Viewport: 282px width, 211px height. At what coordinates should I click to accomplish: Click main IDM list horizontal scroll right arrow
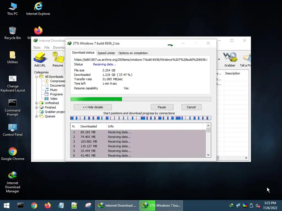coord(246,158)
